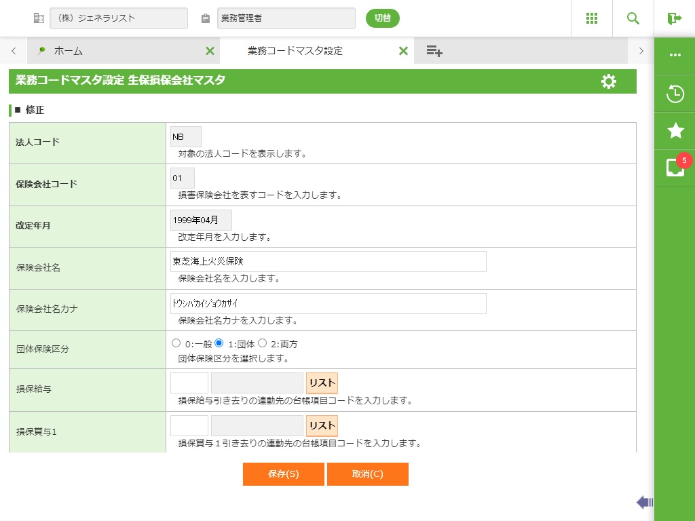
Task: Open favorites star icon in sidebar
Action: [675, 131]
